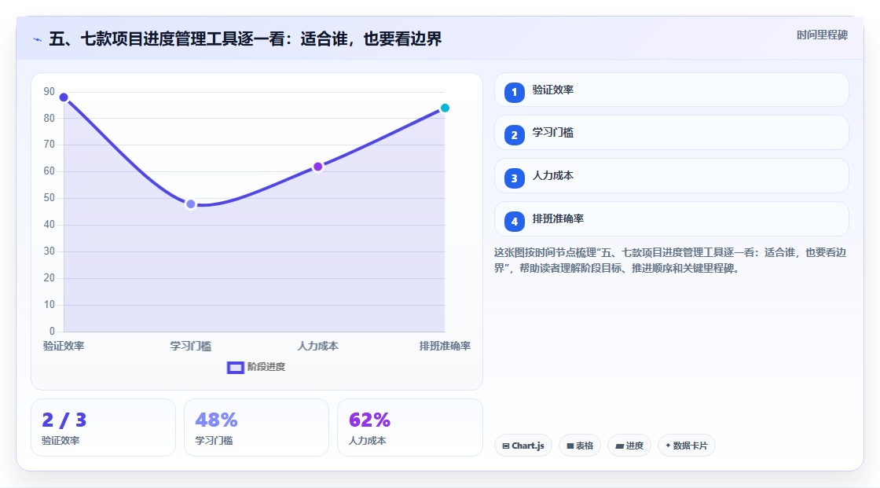Click the 进度 tag
Image resolution: width=880 pixels, height=488 pixels.
pyautogui.click(x=629, y=446)
